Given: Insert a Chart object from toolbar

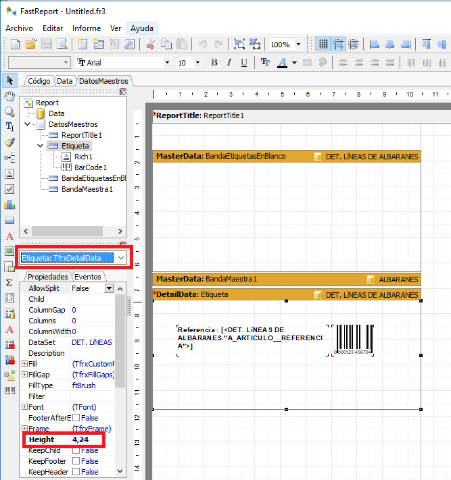Looking at the screenshot, I should click(x=9, y=204).
